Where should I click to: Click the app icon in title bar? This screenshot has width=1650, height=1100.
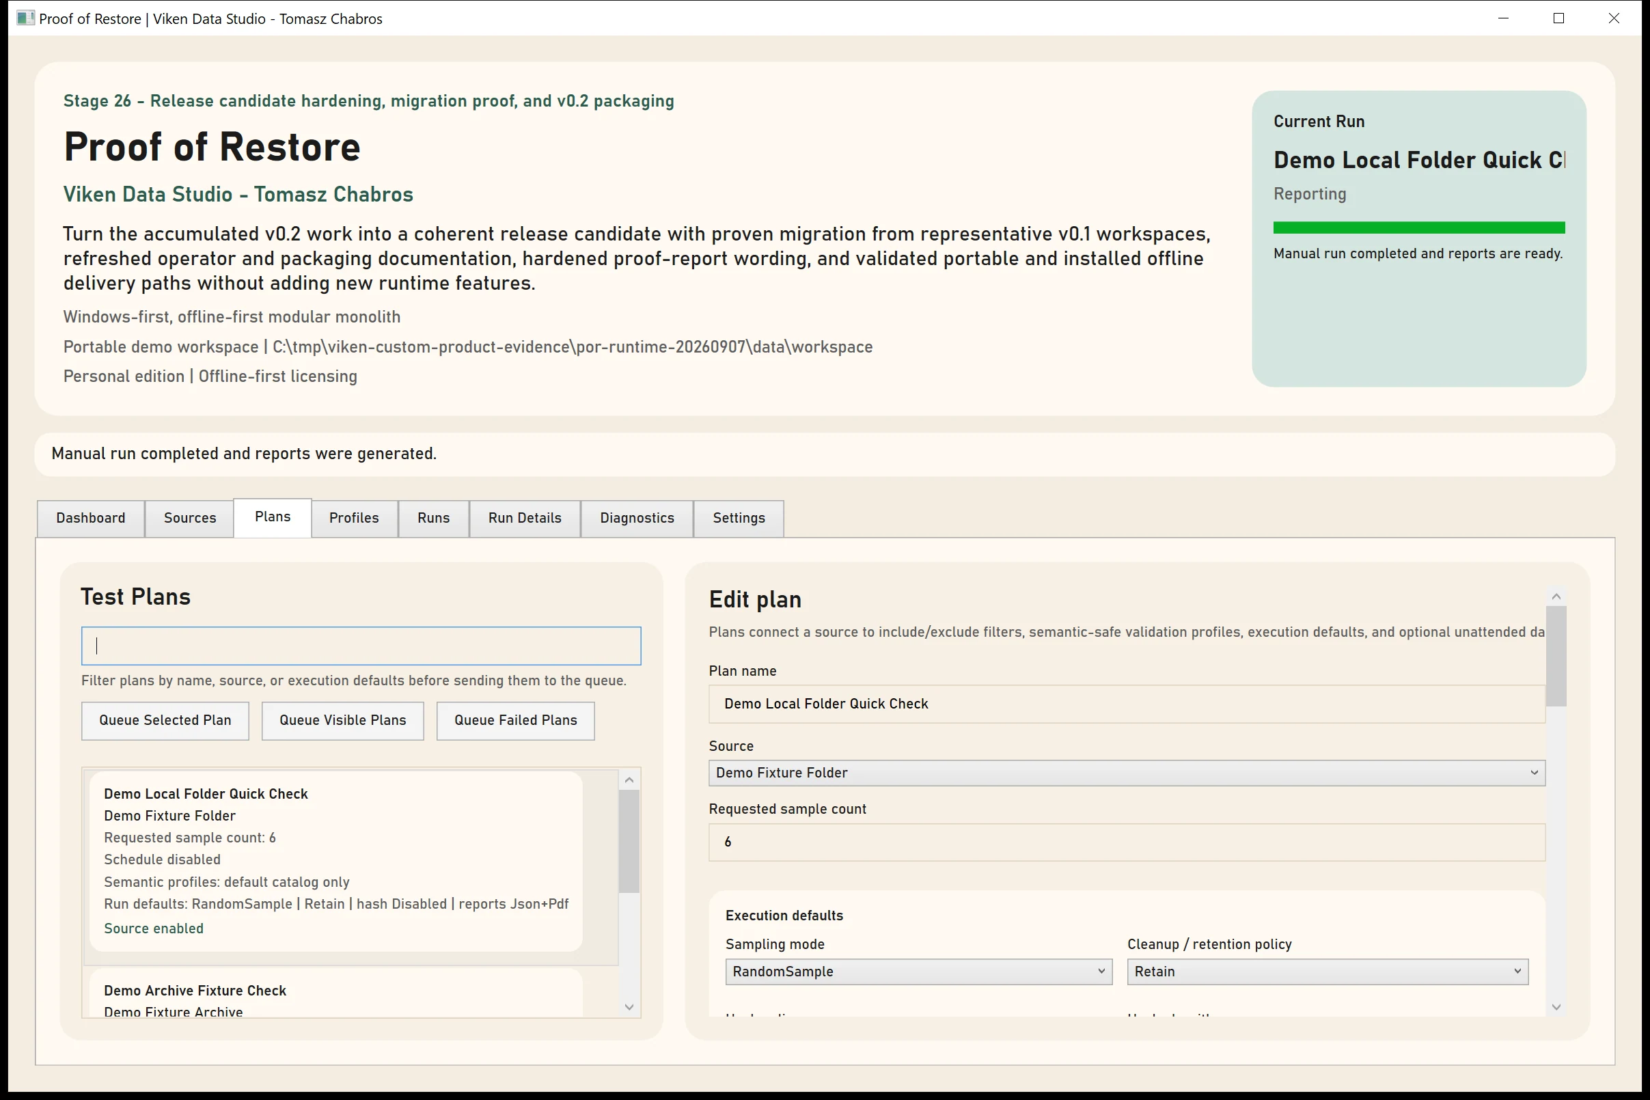coord(26,18)
